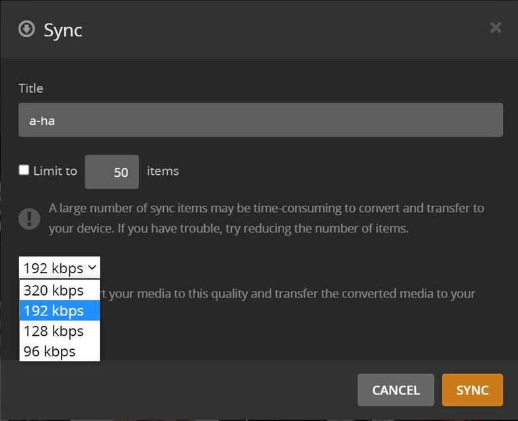Enable the Limit to checkbox
The image size is (518, 421).
(24, 170)
